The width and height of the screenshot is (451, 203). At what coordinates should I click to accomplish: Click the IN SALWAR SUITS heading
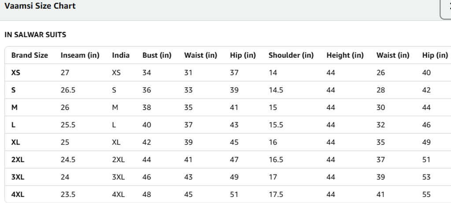point(35,34)
